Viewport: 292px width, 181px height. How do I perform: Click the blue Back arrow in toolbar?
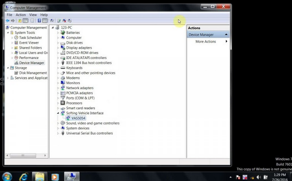tap(8, 21)
